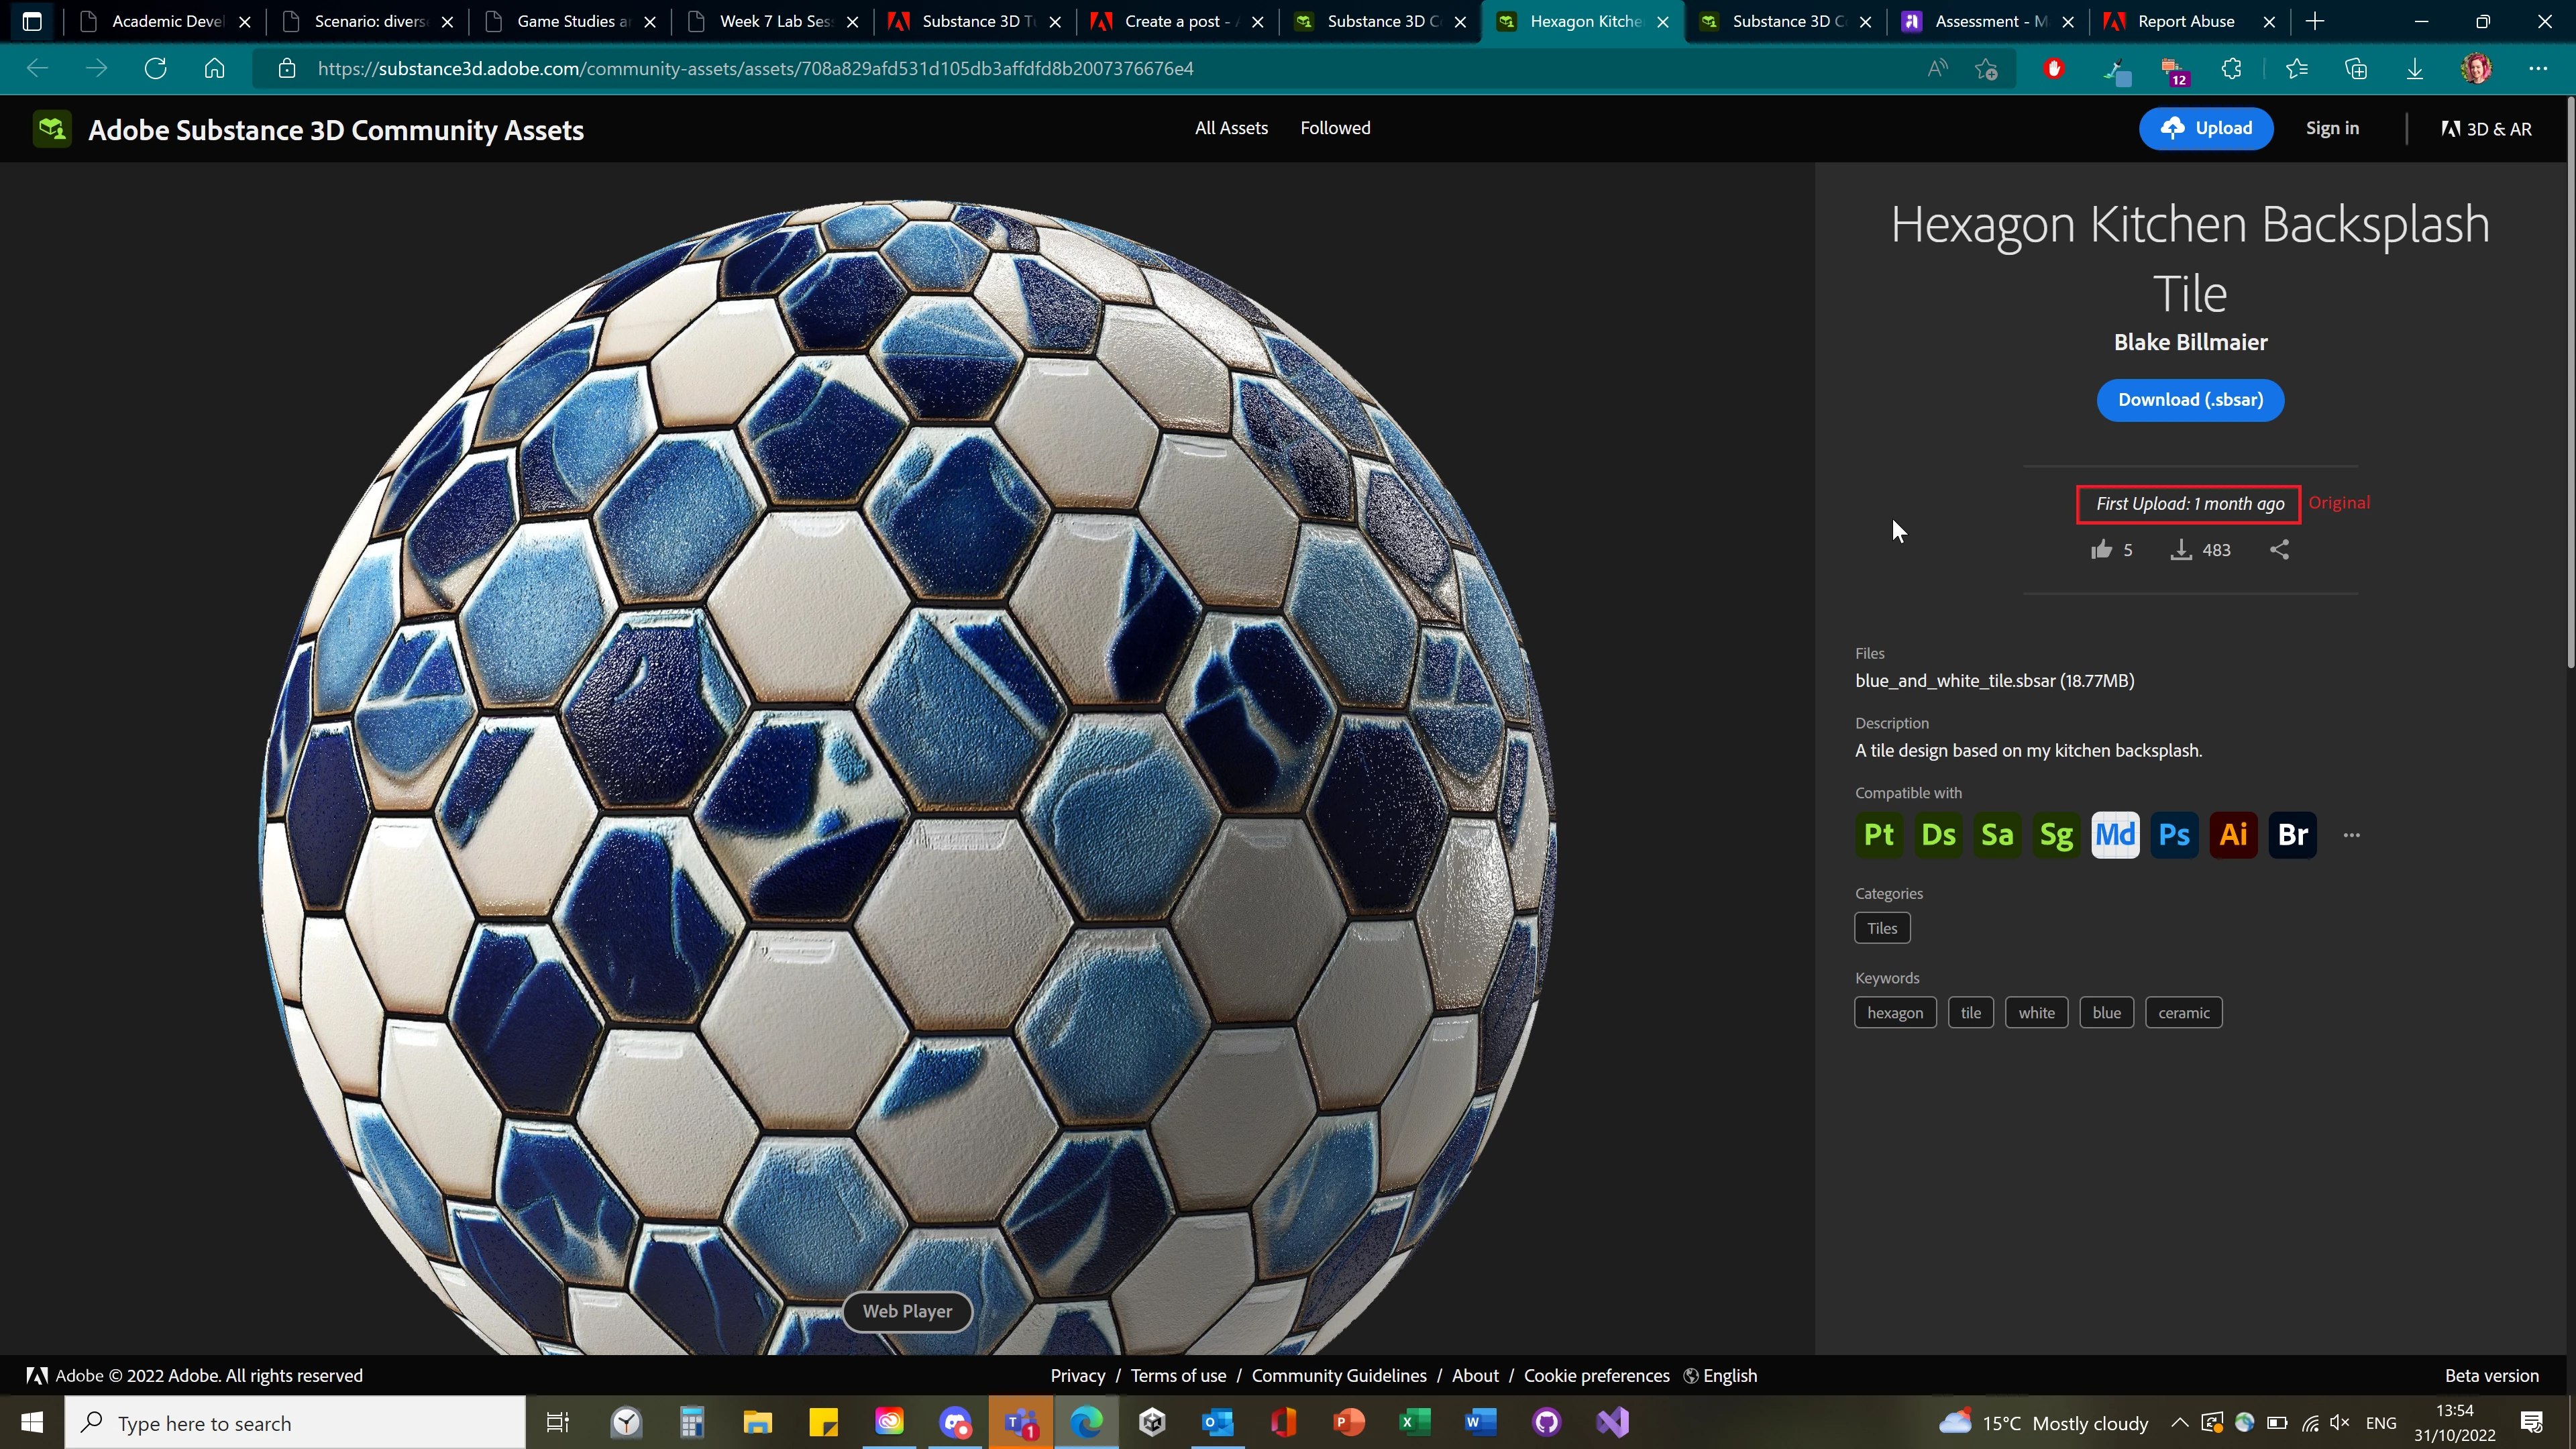This screenshot has height=1449, width=2576.
Task: Click the Substance Stager Sg icon
Action: click(x=2056, y=834)
